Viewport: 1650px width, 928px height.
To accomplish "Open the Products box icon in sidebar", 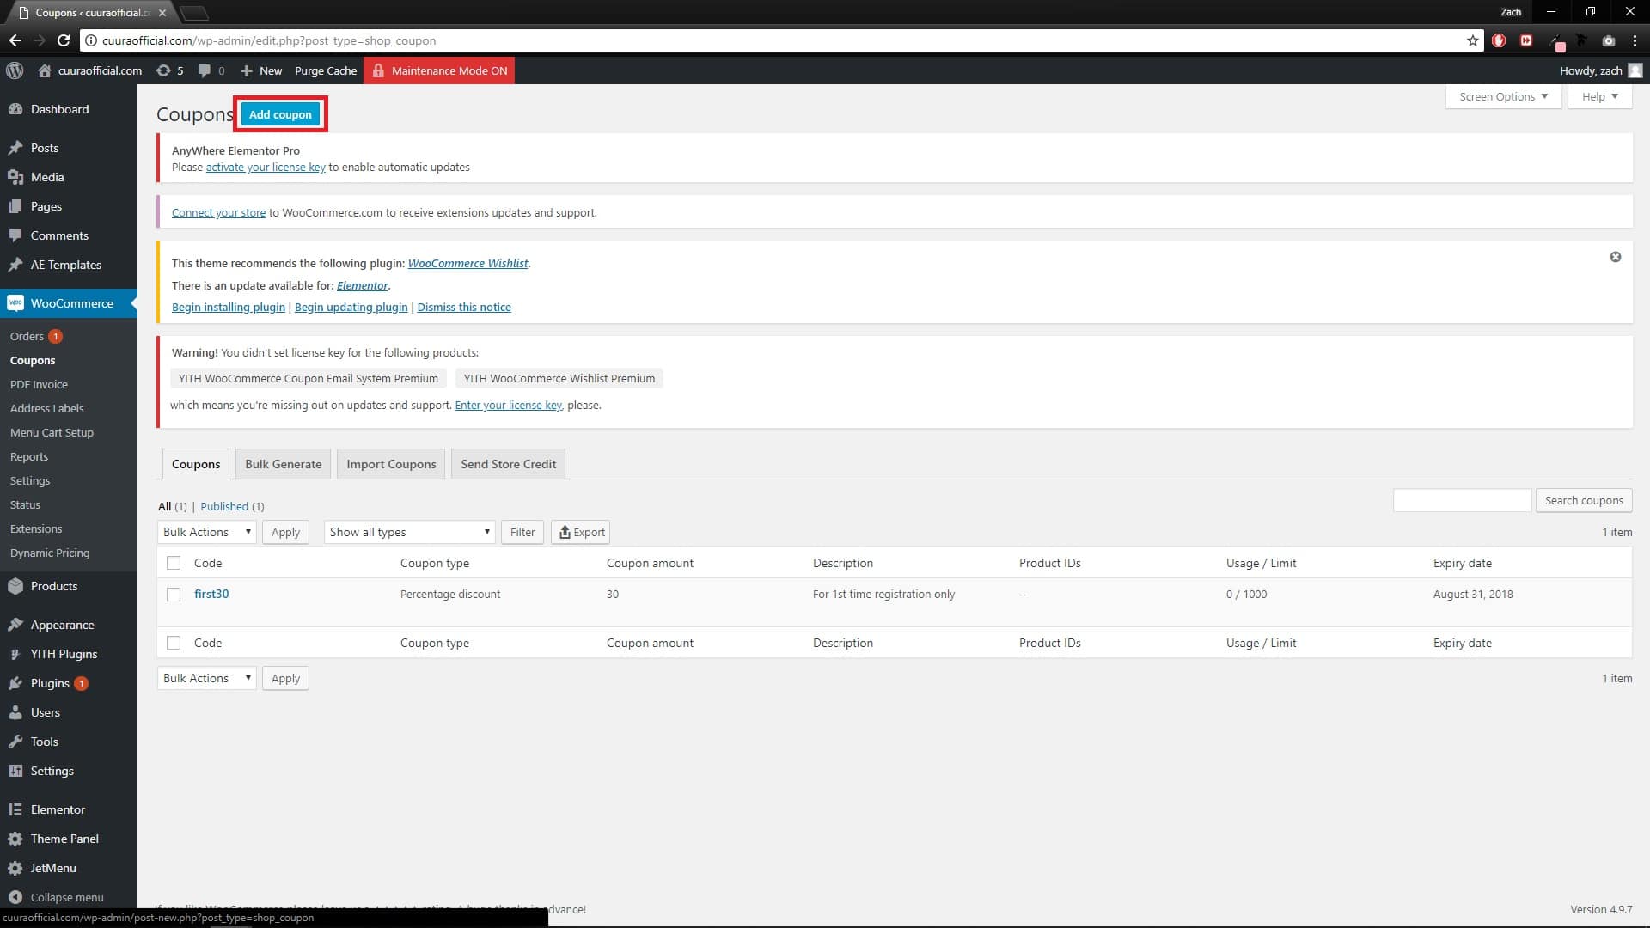I will [x=15, y=586].
